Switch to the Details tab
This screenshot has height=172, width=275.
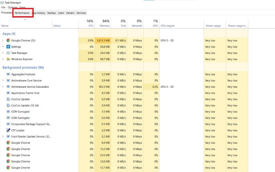click(70, 13)
